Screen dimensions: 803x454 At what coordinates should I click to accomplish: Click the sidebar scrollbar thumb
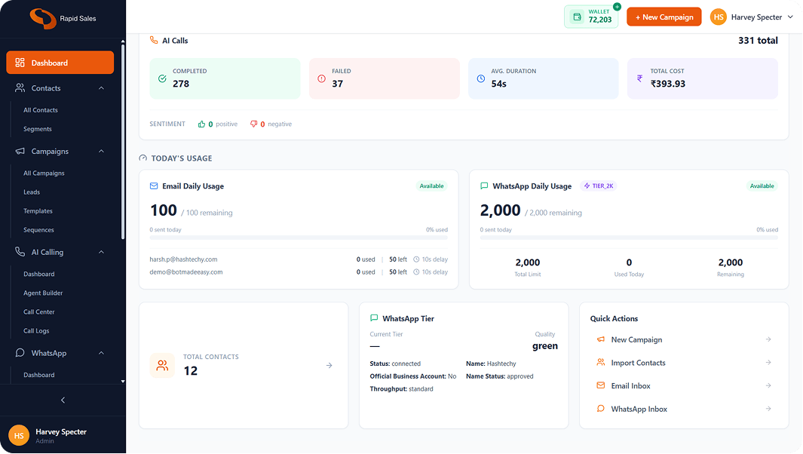click(x=123, y=142)
